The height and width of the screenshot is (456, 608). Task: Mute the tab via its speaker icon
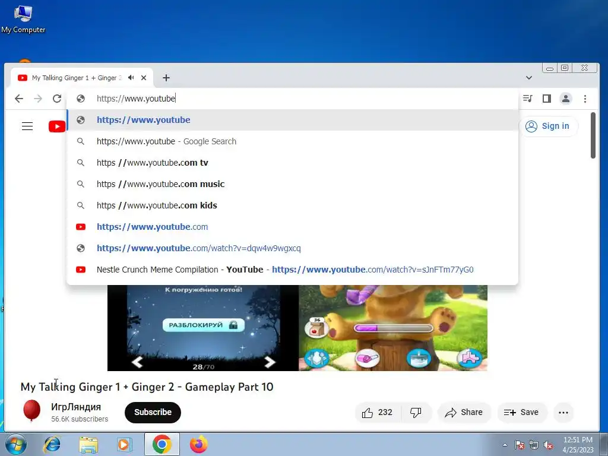131,78
